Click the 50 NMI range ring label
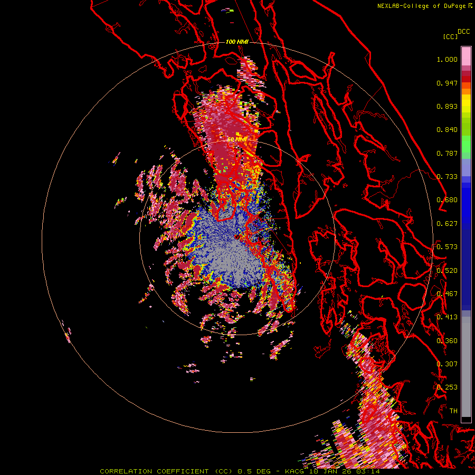The width and height of the screenshot is (475, 475). (237, 139)
